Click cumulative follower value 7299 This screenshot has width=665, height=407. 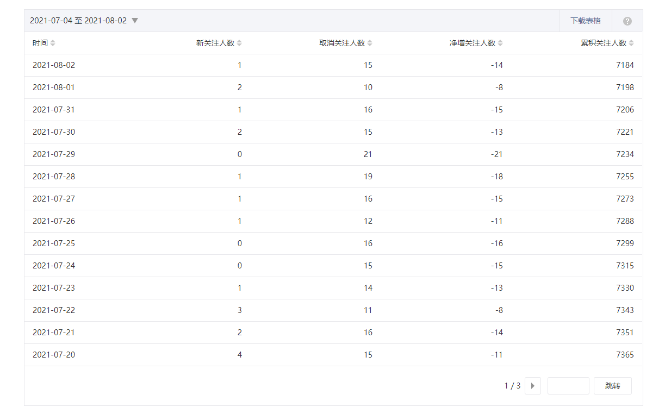[625, 243]
